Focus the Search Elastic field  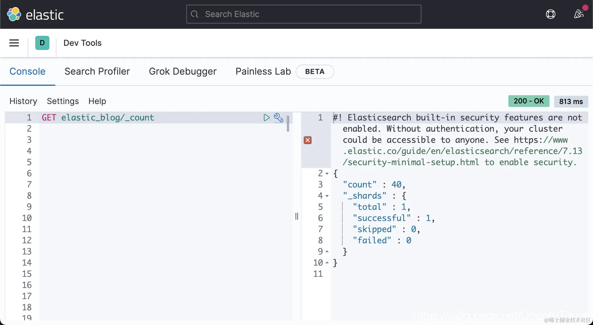coord(304,14)
